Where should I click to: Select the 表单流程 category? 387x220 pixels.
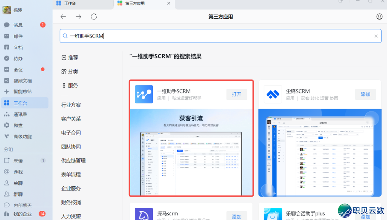71,174
